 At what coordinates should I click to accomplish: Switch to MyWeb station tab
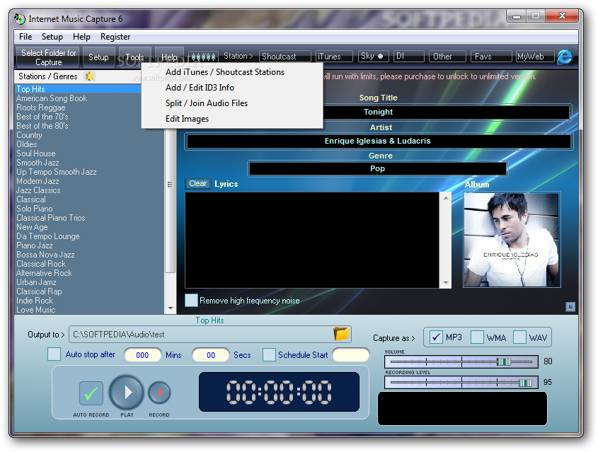tap(535, 57)
